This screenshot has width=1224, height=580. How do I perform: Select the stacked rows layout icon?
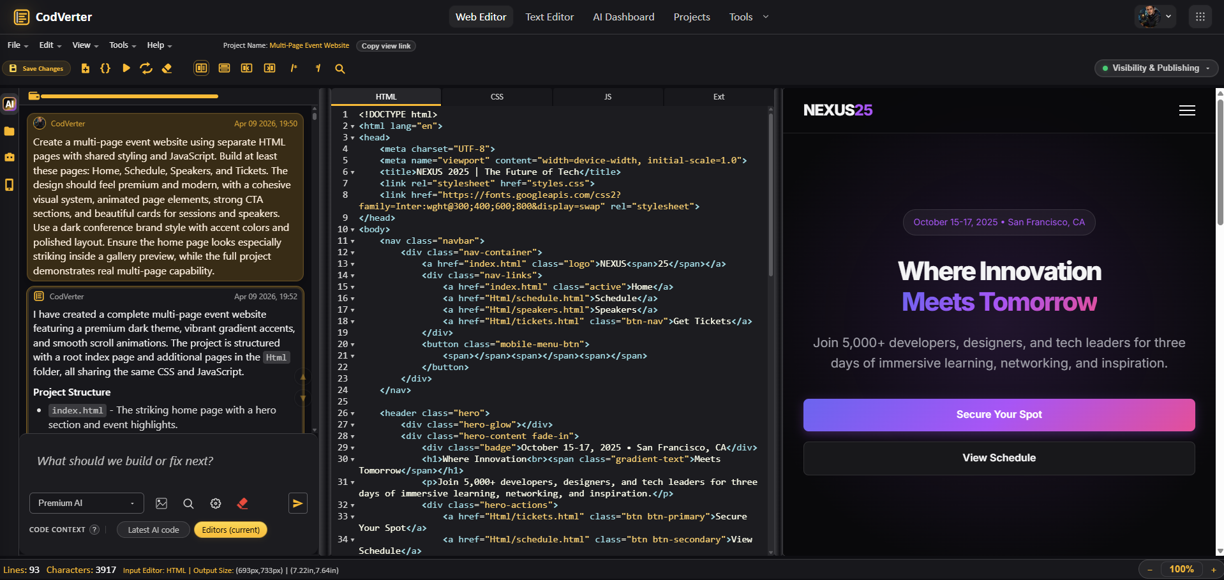coord(224,68)
